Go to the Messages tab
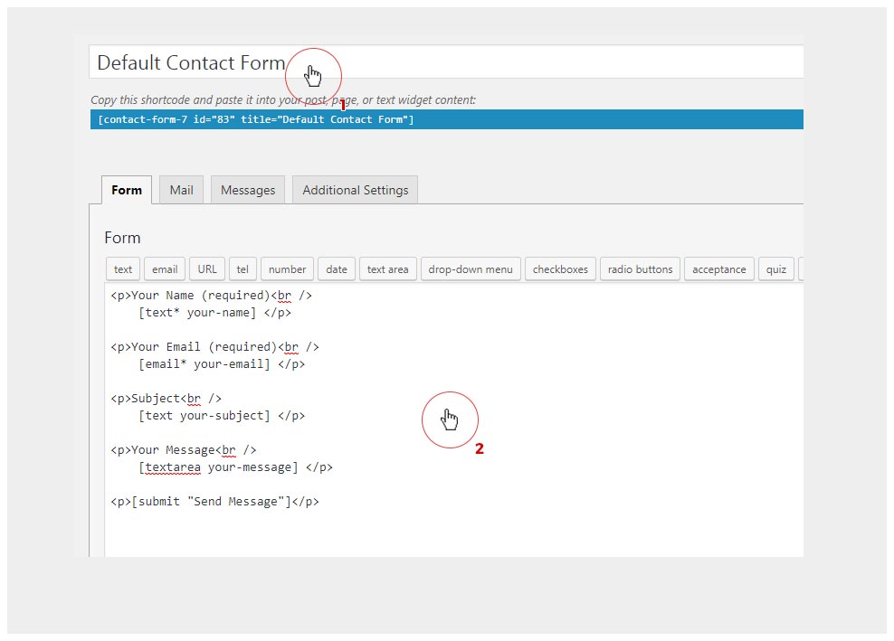 248,190
